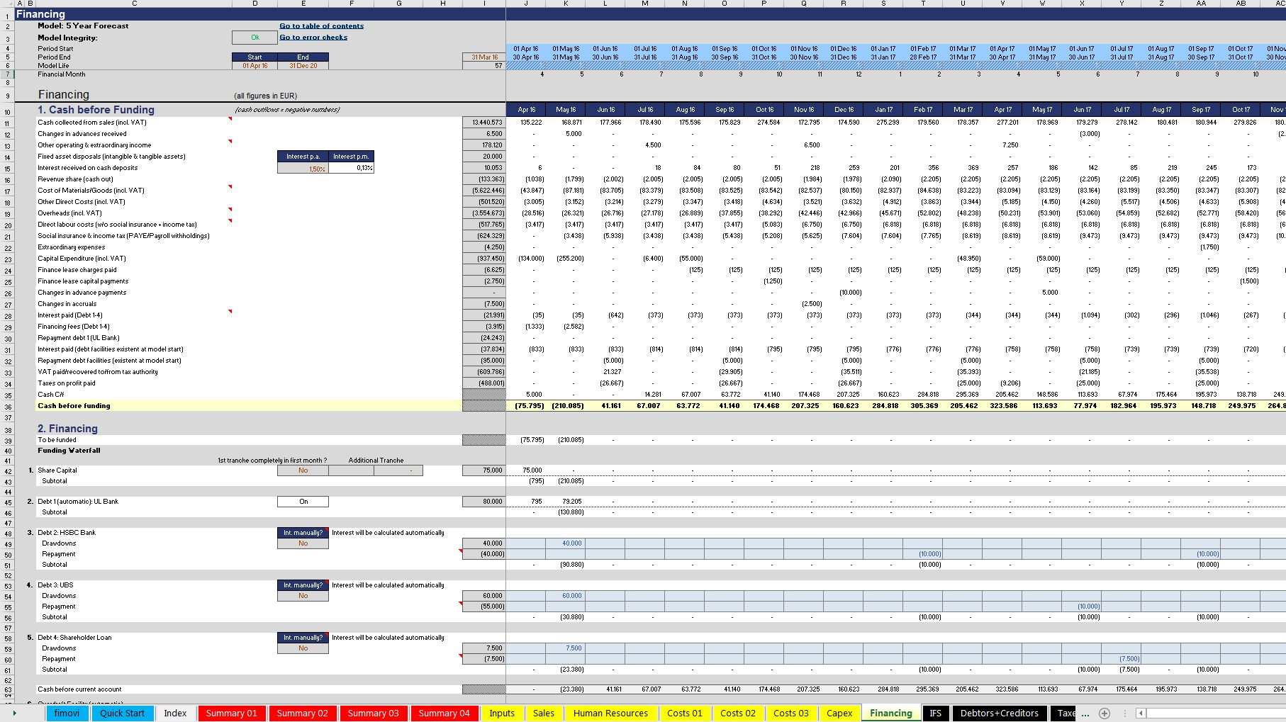Click the Interest p.a. header cell

[303, 157]
